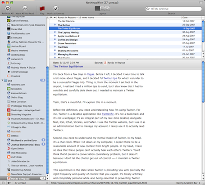Sort by the unread dot column header
Image resolution: width=205 pixels, height=185 pixels.
click(55, 18)
